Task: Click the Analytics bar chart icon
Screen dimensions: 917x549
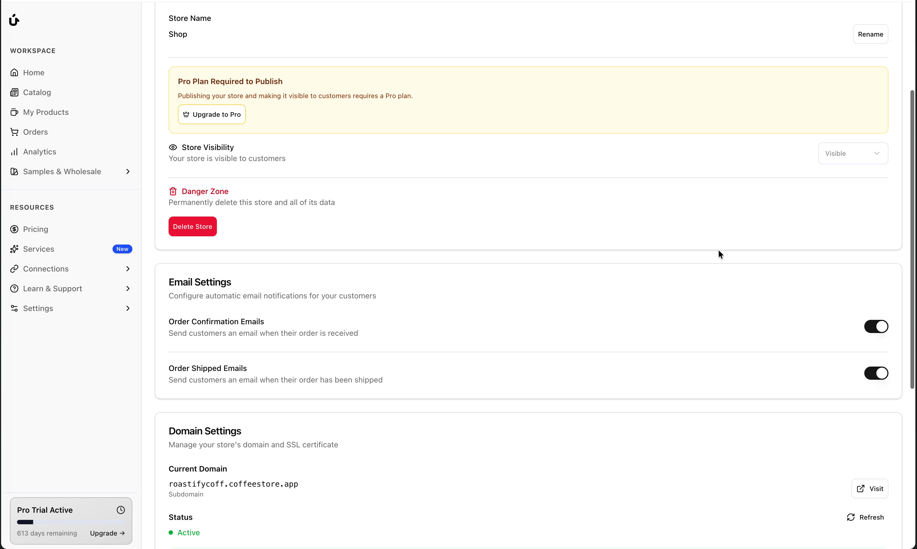Action: [15, 152]
